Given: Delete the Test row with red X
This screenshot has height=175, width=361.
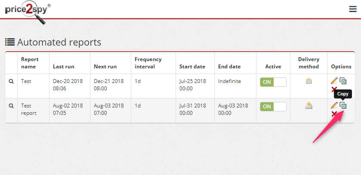Looking at the screenshot, I should coord(334,89).
